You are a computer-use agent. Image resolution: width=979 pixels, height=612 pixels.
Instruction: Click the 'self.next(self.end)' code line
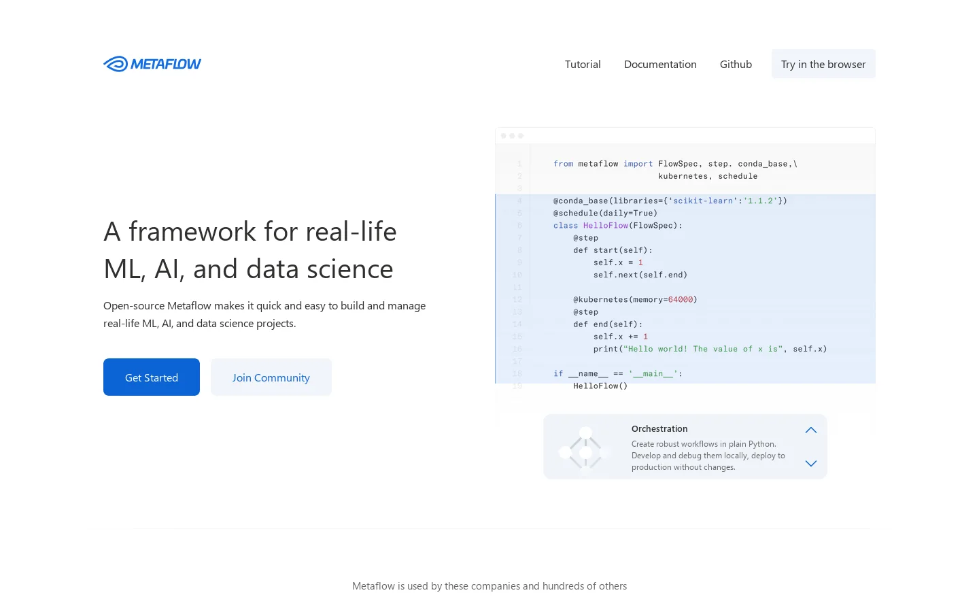coord(640,275)
